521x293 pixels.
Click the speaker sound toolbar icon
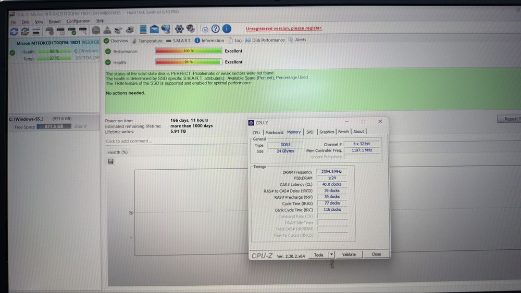click(x=190, y=29)
